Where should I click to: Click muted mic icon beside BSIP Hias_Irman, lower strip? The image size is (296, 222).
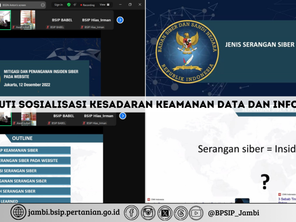point(84,123)
